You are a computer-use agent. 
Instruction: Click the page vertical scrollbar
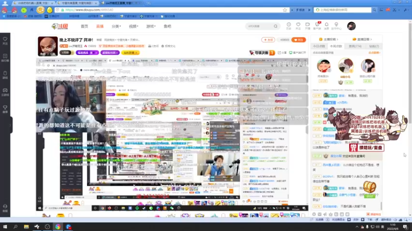[x=410, y=73]
